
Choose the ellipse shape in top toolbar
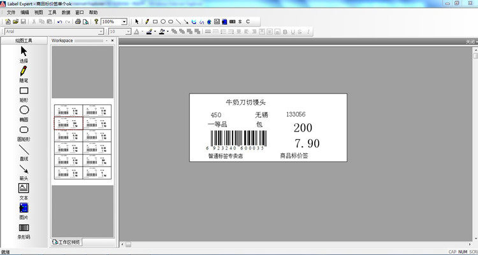[163, 22]
